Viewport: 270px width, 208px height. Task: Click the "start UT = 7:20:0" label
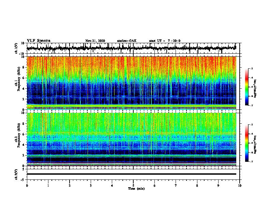click(x=165, y=41)
